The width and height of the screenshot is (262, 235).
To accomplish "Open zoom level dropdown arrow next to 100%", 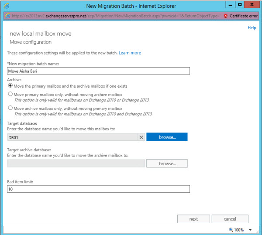I will [251, 230].
